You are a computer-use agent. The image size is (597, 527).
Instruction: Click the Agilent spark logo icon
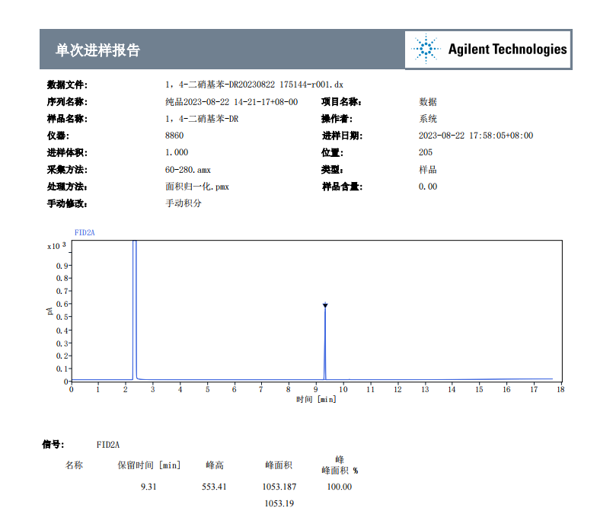[426, 50]
